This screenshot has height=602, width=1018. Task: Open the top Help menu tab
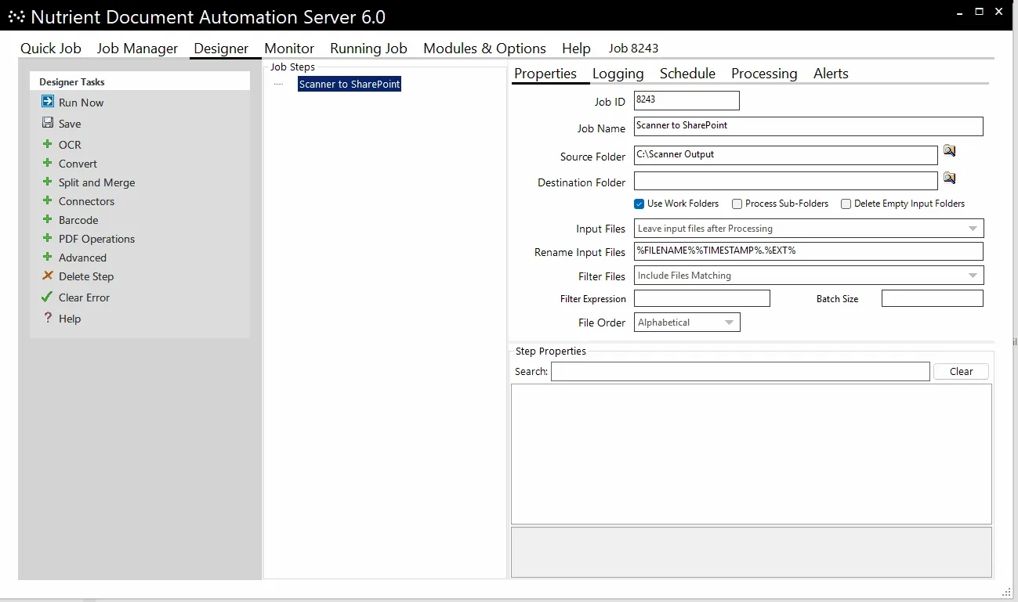click(x=576, y=49)
